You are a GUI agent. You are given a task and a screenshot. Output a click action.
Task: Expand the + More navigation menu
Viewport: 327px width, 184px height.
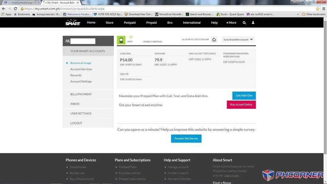[x=231, y=23]
